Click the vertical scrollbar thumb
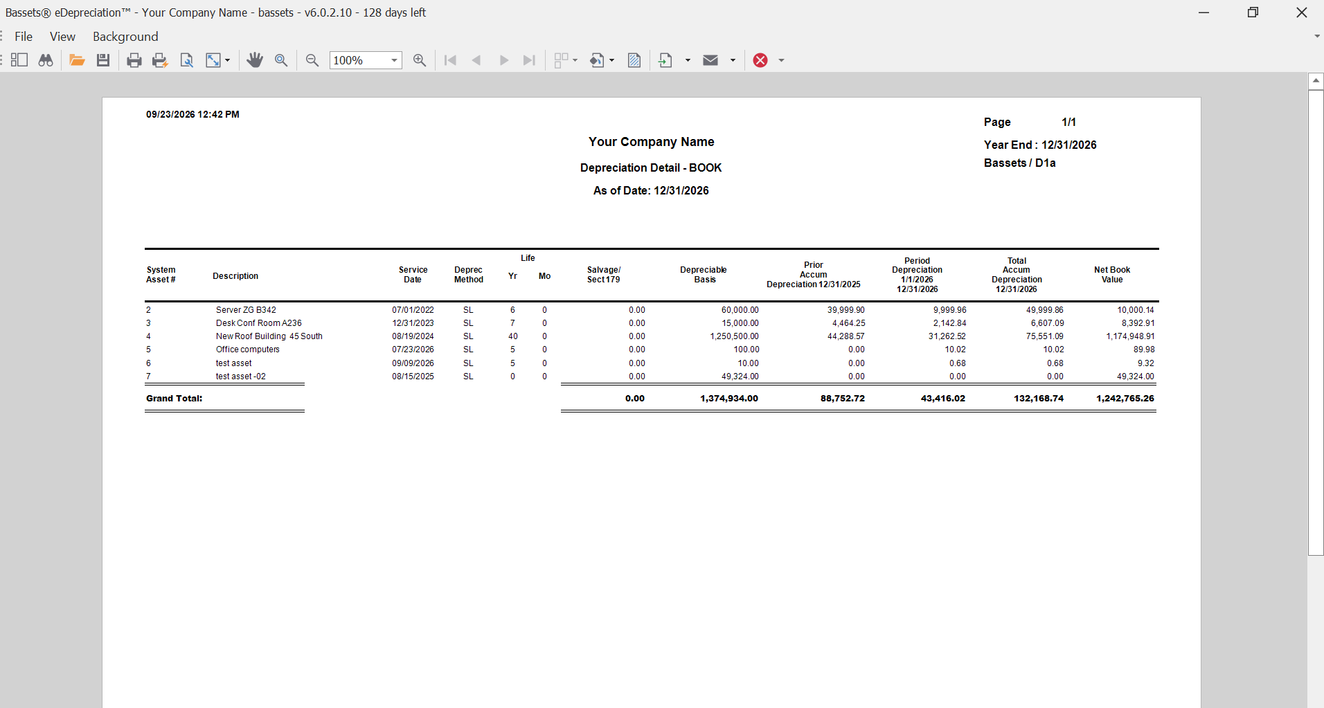This screenshot has width=1324, height=708. (1316, 323)
